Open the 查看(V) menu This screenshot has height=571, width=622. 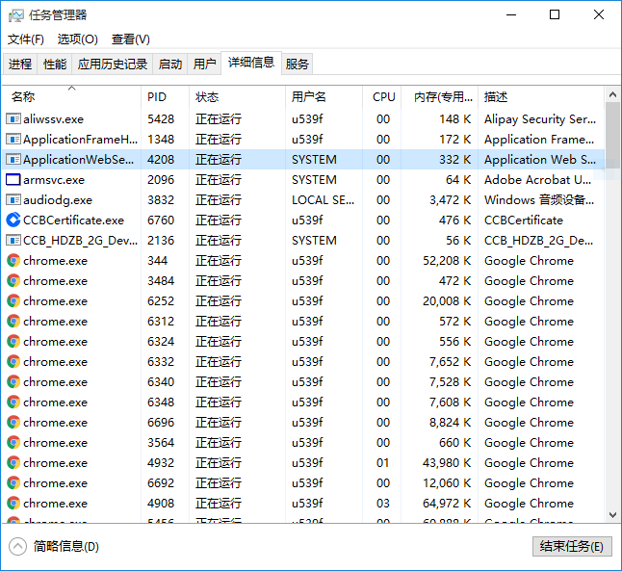131,39
